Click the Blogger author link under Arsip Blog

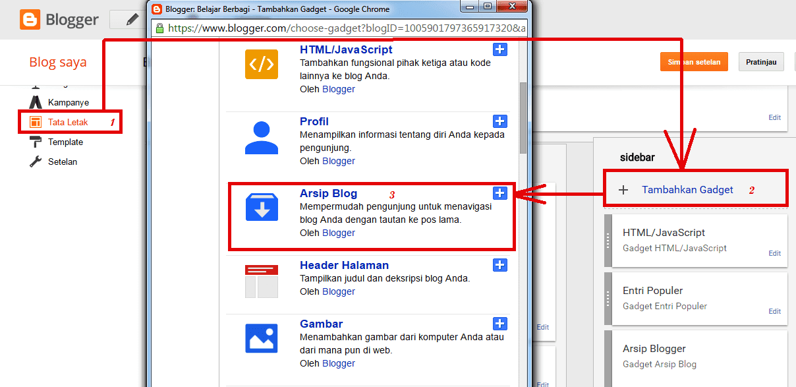pyautogui.click(x=339, y=233)
